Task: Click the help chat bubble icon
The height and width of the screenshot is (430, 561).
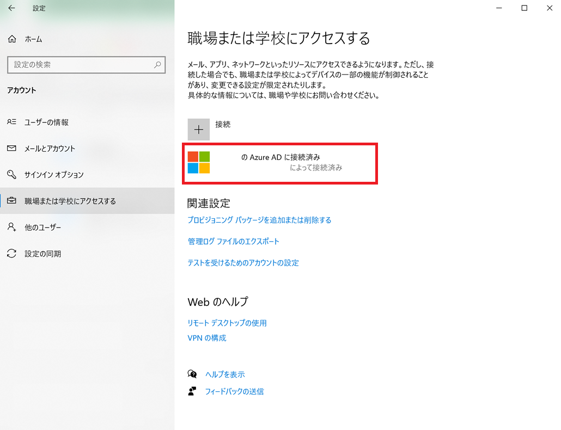Action: [x=192, y=374]
